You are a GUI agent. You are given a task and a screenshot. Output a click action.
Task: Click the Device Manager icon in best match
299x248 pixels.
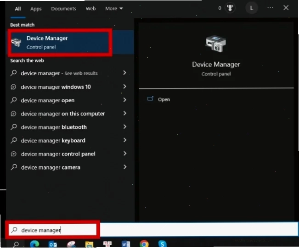click(16, 42)
